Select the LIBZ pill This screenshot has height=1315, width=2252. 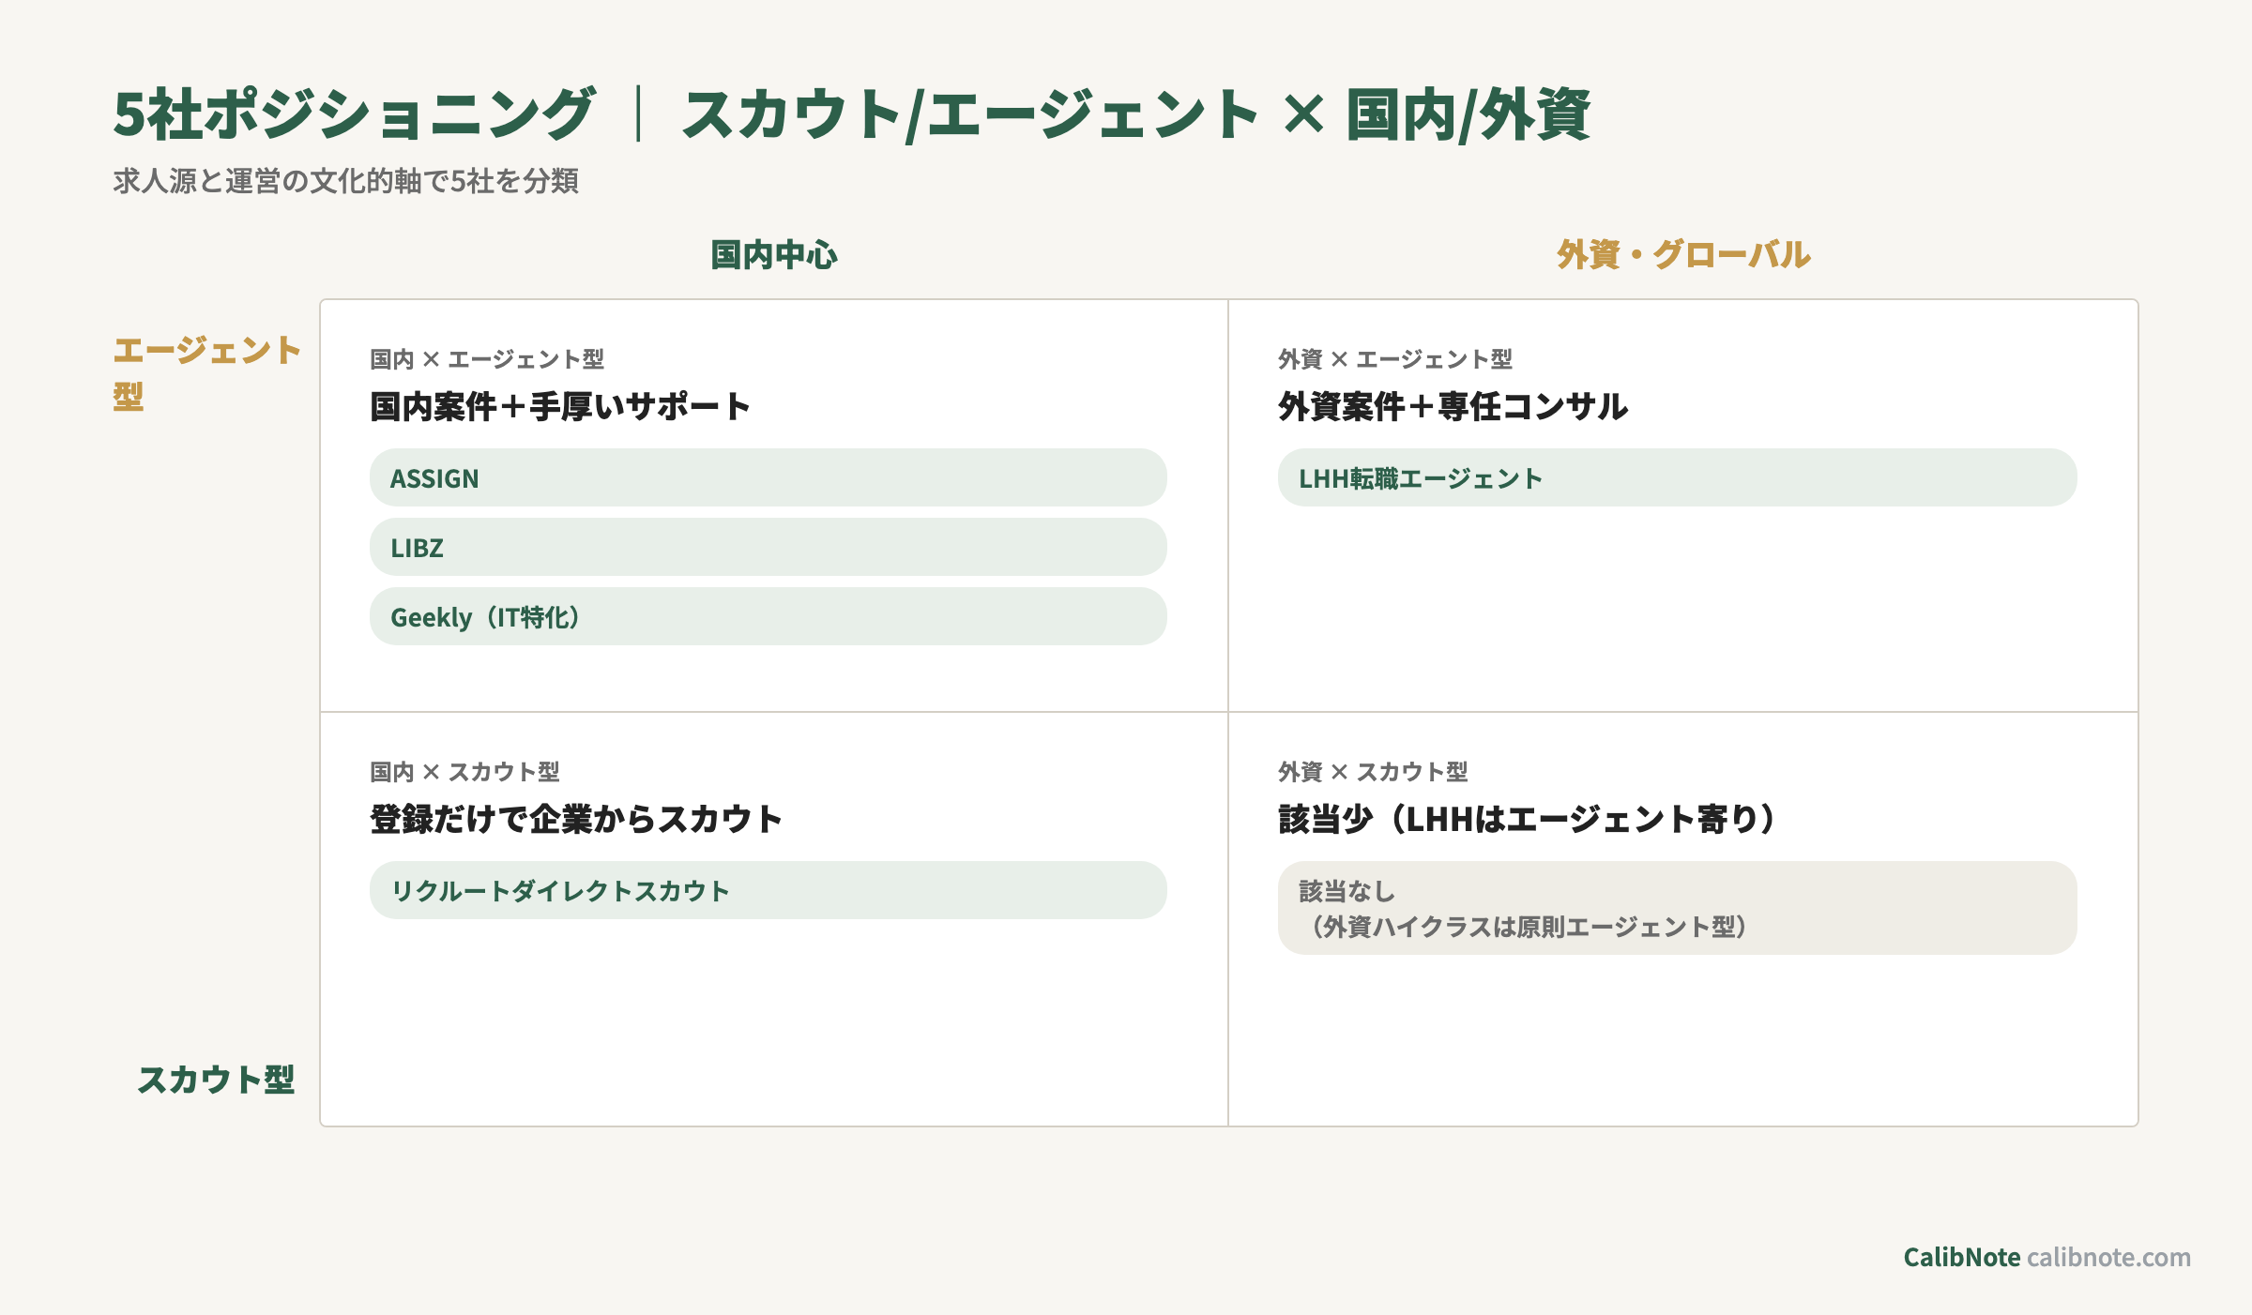pyautogui.click(x=768, y=547)
